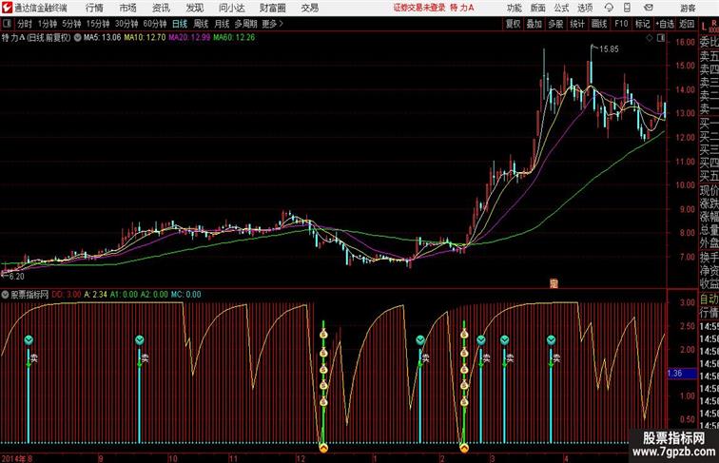Switch to the 60分钟 period tab
Image resolution: width=719 pixels, height=463 pixels.
click(x=154, y=24)
